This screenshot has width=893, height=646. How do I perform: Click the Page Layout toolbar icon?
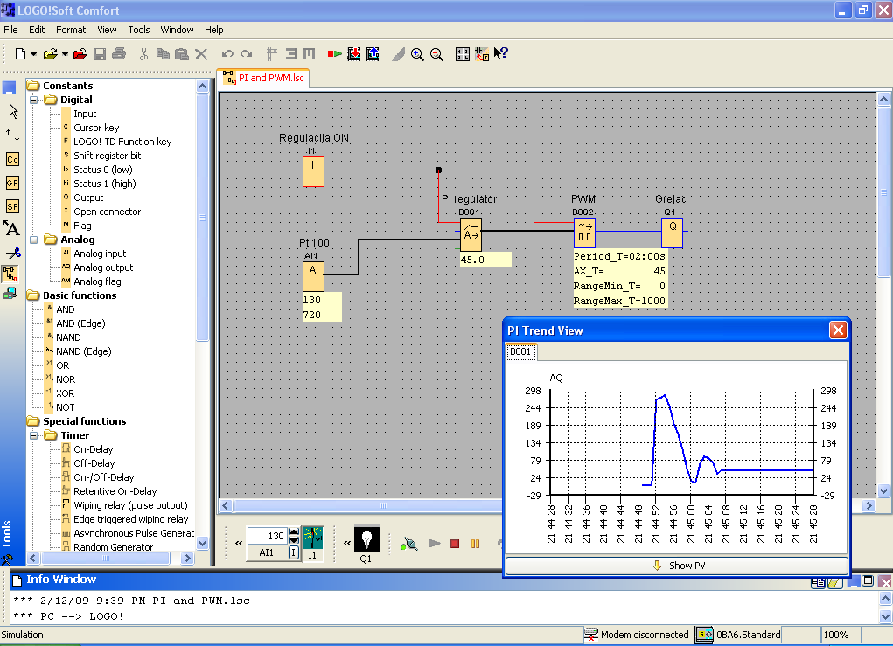pyautogui.click(x=463, y=54)
